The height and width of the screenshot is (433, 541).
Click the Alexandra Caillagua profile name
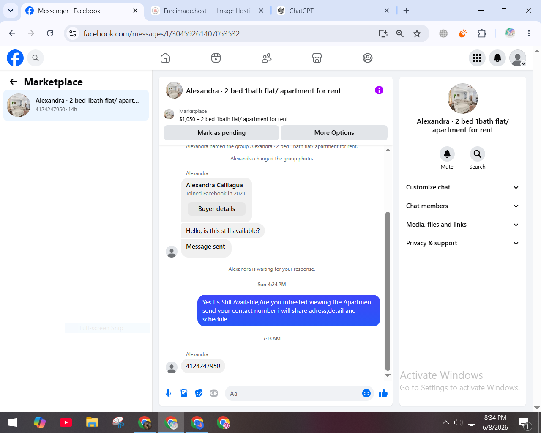(x=214, y=185)
